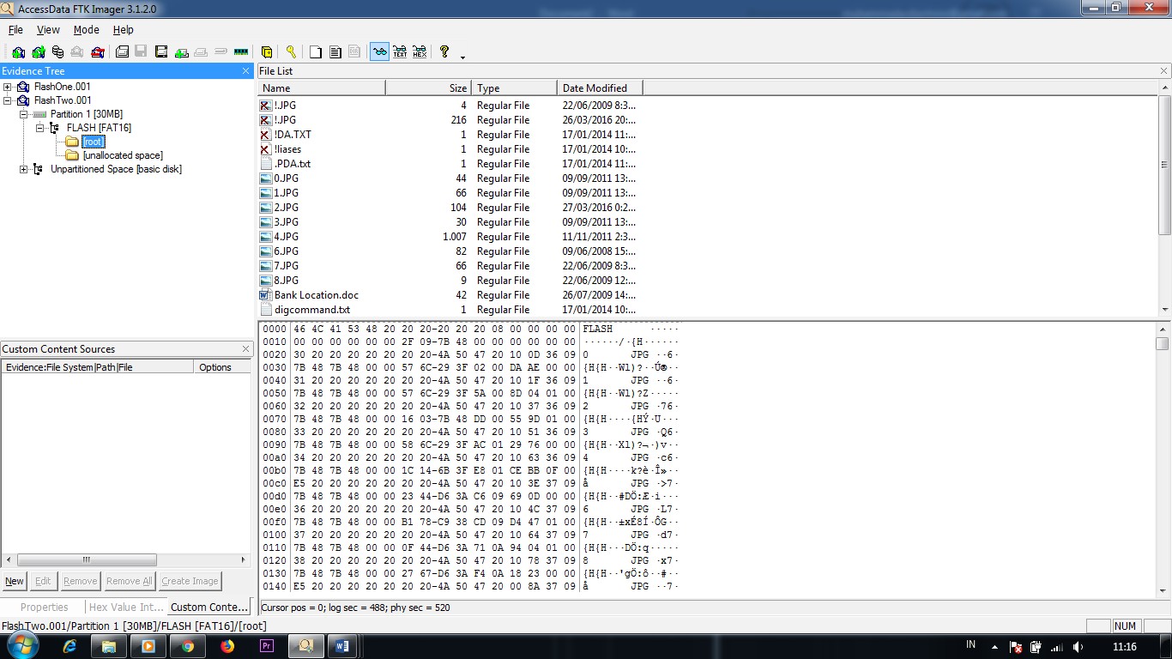The width and height of the screenshot is (1172, 659).
Task: Click the Obtain Protected Files safe icon
Action: (267, 51)
